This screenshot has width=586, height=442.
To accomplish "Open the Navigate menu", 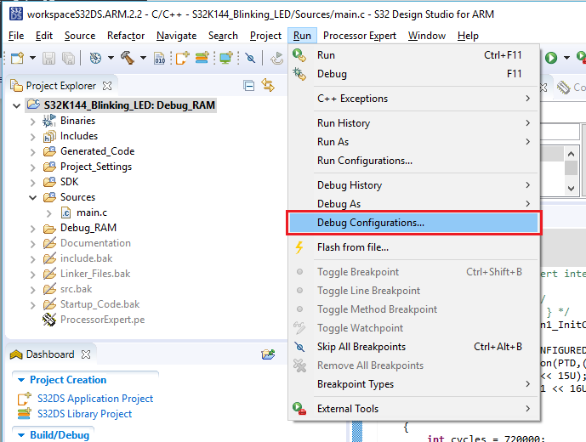I will click(x=176, y=36).
